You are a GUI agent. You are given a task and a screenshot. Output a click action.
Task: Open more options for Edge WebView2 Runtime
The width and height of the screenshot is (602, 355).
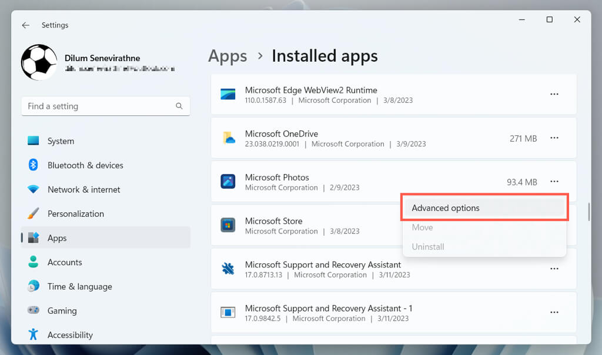click(554, 94)
